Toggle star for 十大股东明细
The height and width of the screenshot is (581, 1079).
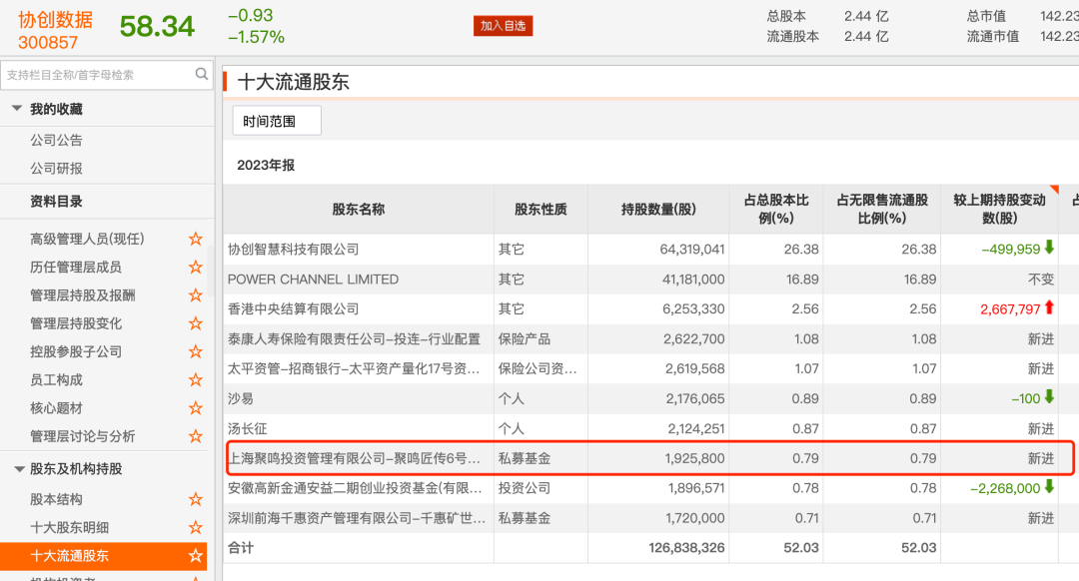pos(196,527)
